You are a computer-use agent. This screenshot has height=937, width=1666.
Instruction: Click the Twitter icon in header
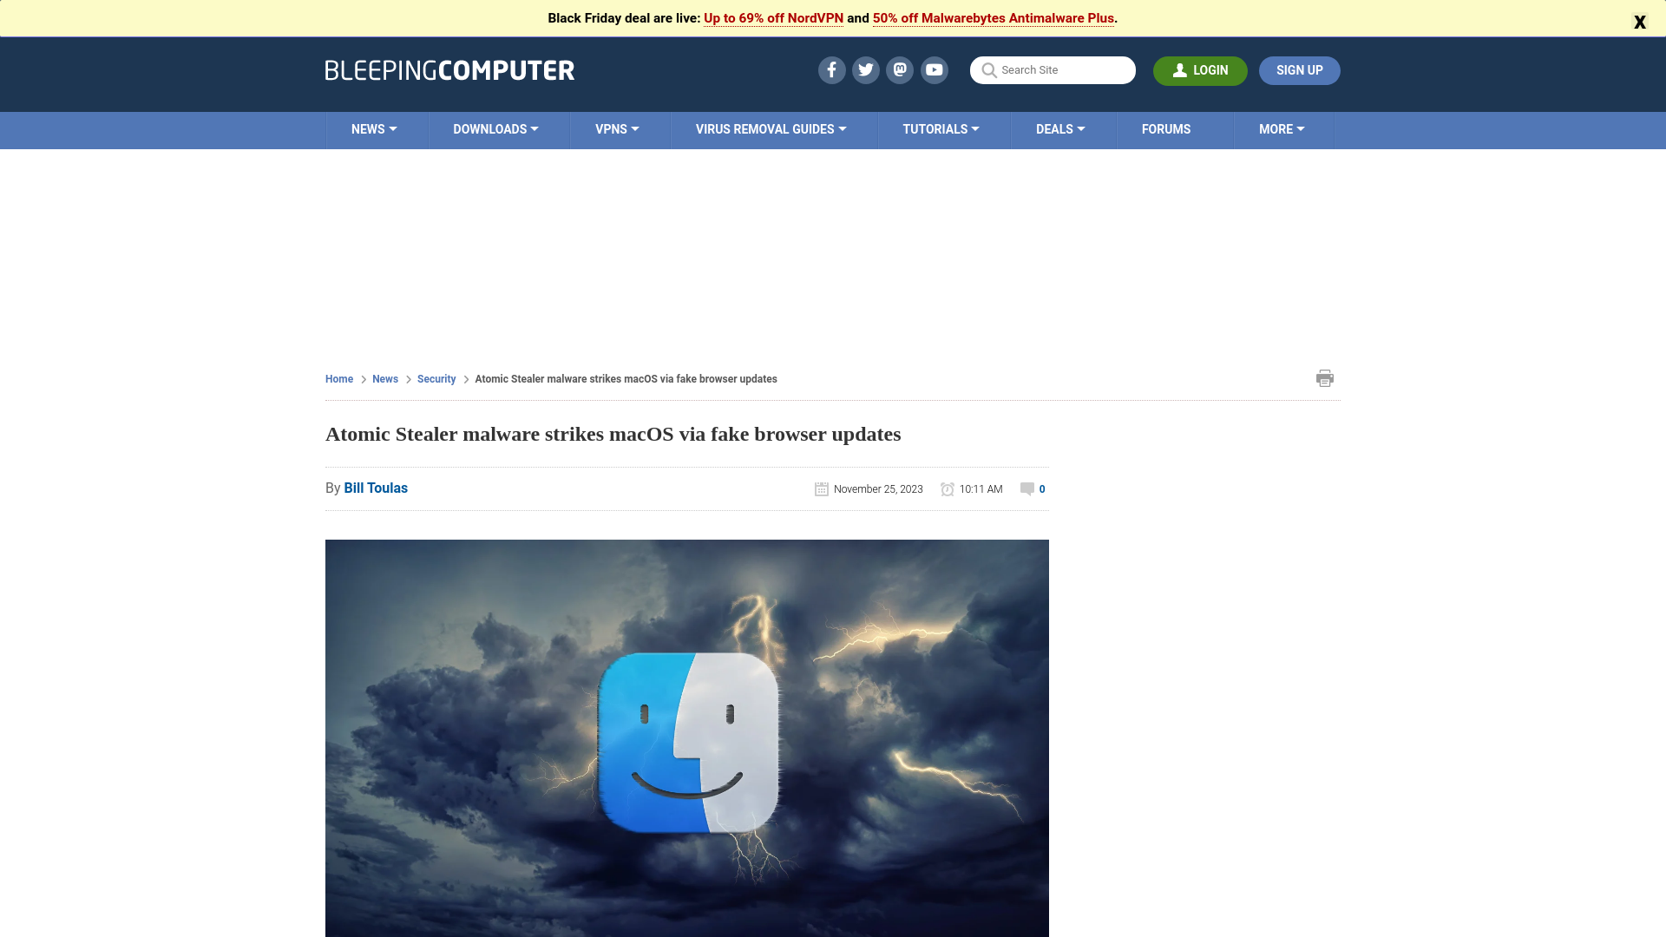(x=865, y=69)
